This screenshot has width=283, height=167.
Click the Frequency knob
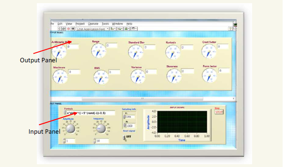coord(101,129)
